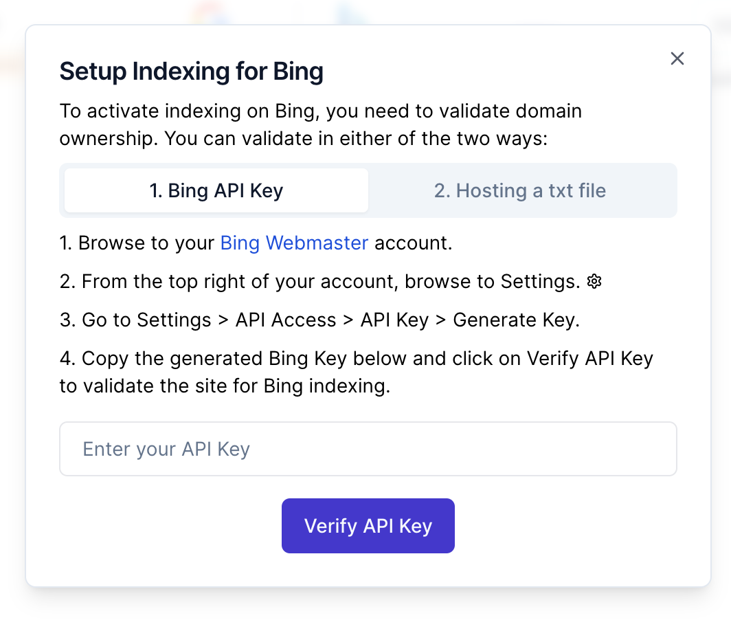Click the 'Browse to your' text in step 1
The height and width of the screenshot is (620, 731).
147,243
